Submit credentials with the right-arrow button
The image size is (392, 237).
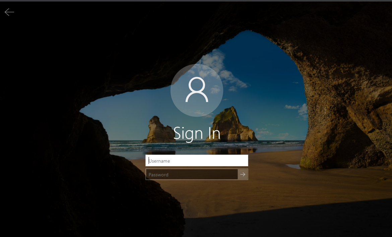pyautogui.click(x=243, y=174)
